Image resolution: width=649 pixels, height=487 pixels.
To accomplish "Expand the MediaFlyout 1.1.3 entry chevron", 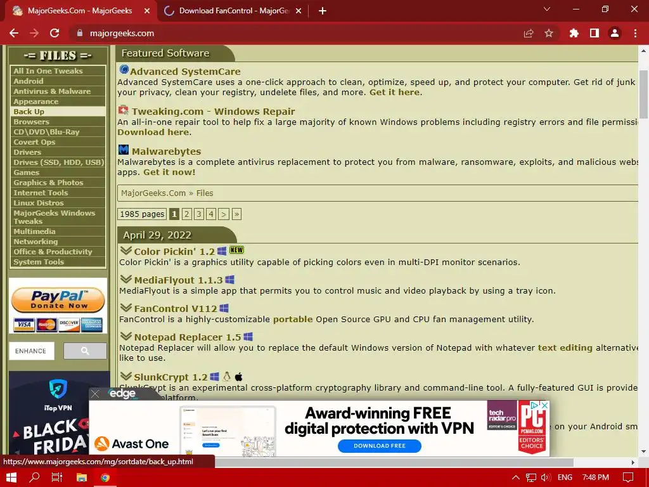I will (x=126, y=279).
